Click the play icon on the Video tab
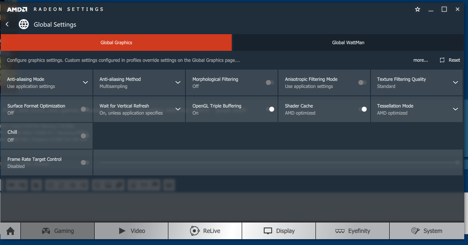 coord(122,231)
